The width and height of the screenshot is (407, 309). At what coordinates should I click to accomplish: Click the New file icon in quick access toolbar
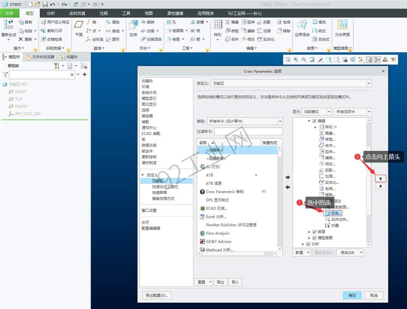(30, 5)
